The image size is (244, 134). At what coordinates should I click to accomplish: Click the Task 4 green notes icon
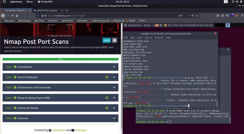tap(107, 98)
